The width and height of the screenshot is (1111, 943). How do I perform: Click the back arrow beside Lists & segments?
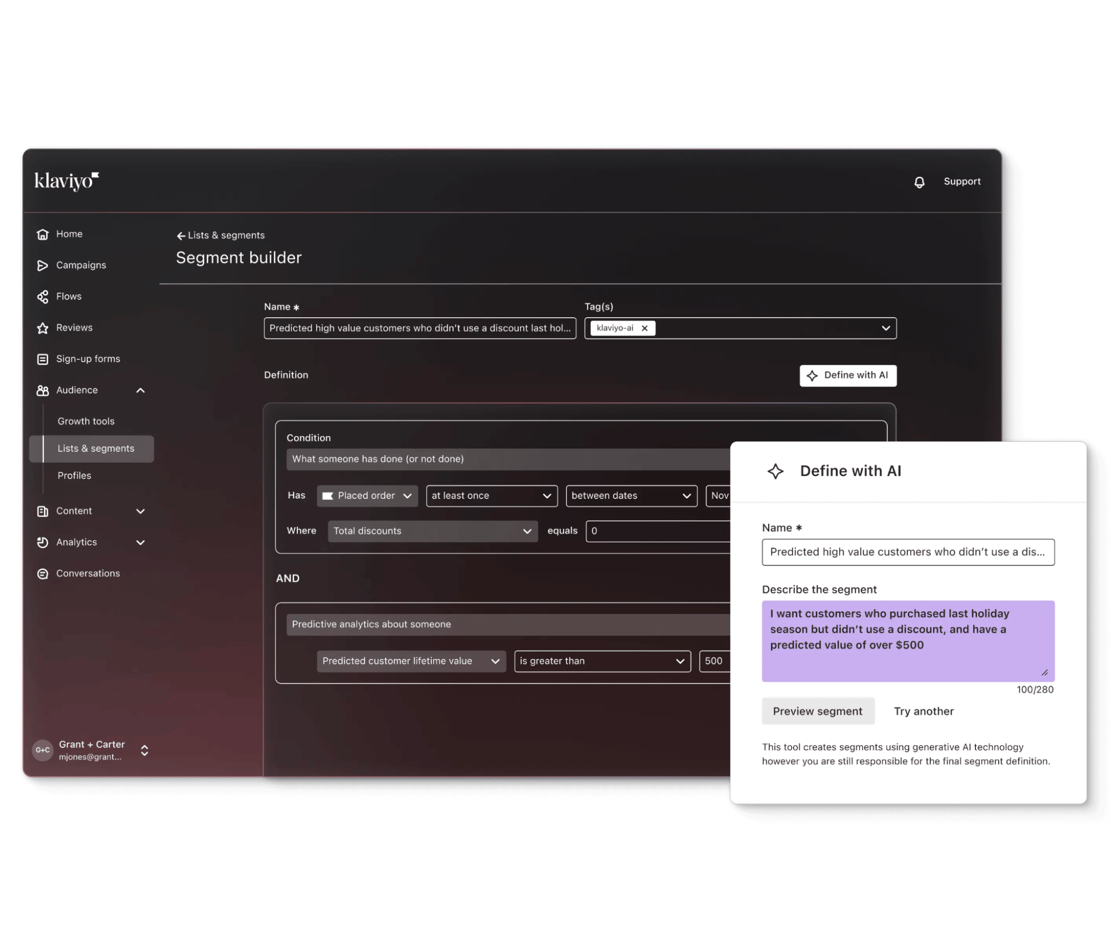click(181, 236)
